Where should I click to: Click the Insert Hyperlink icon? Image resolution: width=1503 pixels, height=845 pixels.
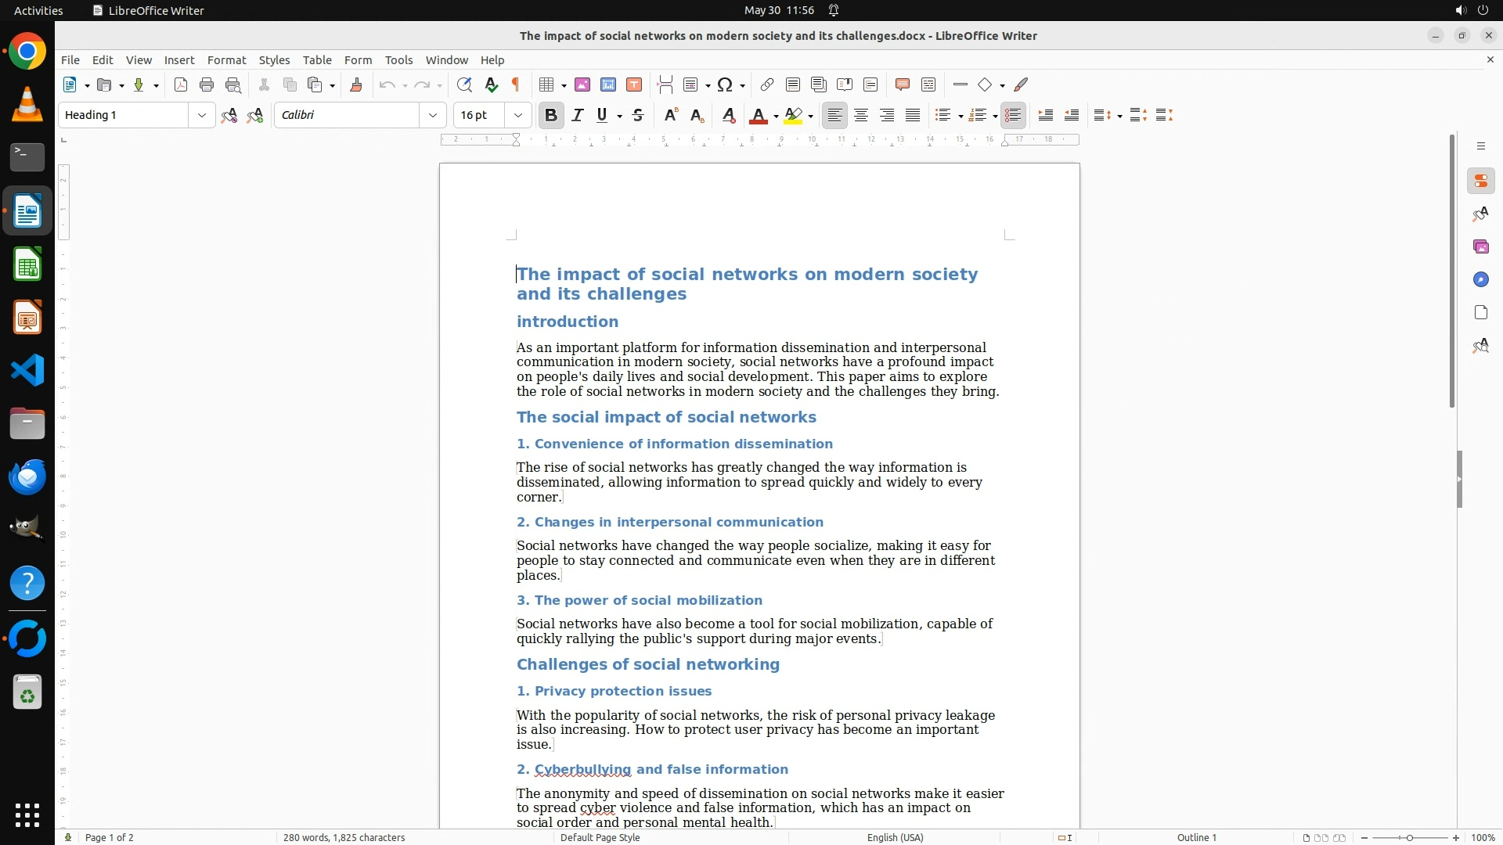pos(767,85)
